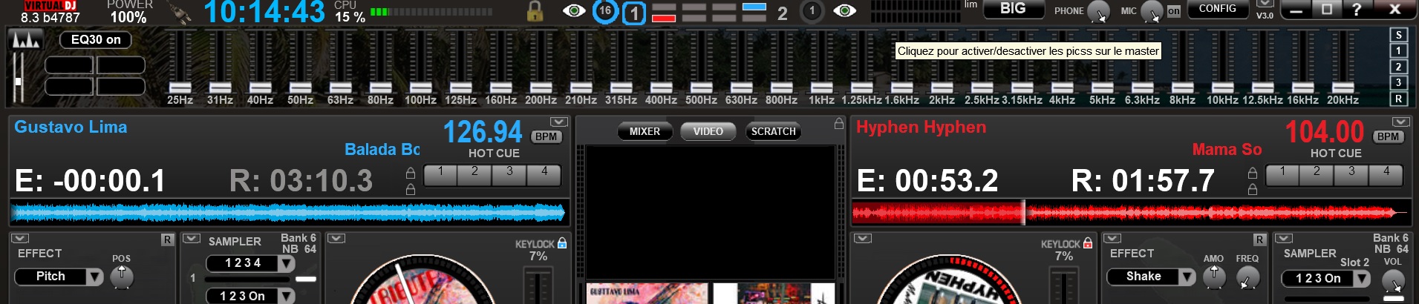Click the R button in left Effect panel
This screenshot has width=1419, height=304.
click(x=167, y=239)
